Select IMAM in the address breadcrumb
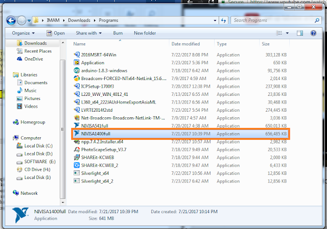The height and width of the screenshot is (229, 327). pyautogui.click(x=53, y=20)
